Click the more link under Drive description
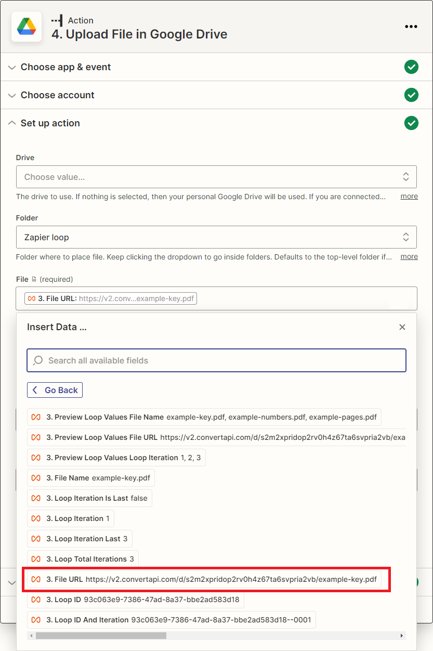433x651 pixels. 409,196
